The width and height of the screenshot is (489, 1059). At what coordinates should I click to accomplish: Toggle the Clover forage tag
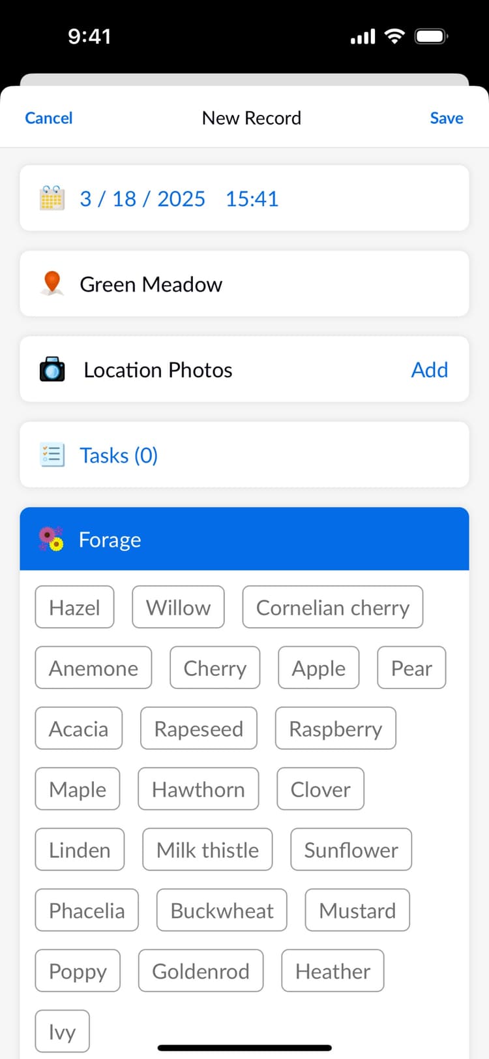click(x=320, y=789)
